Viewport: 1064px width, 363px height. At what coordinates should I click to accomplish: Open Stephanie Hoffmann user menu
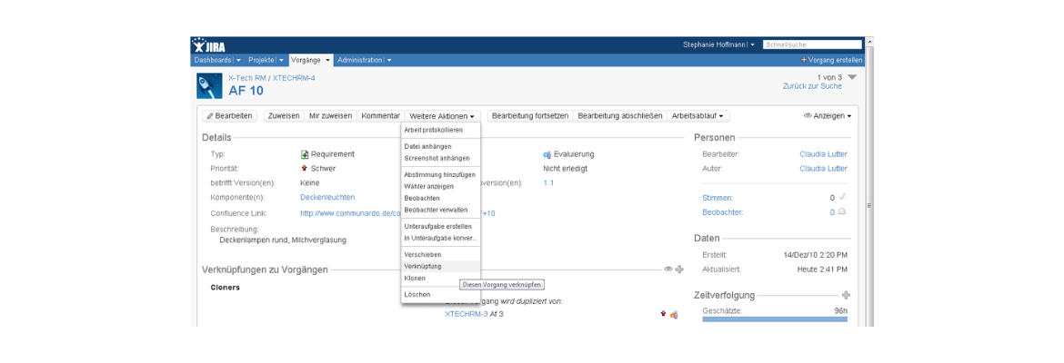point(718,44)
